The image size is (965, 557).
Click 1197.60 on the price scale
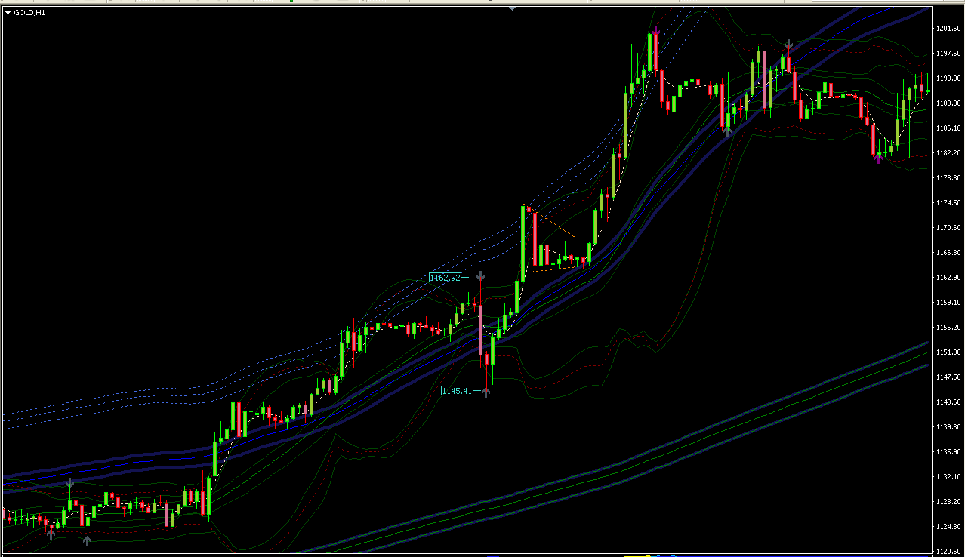pyautogui.click(x=948, y=54)
